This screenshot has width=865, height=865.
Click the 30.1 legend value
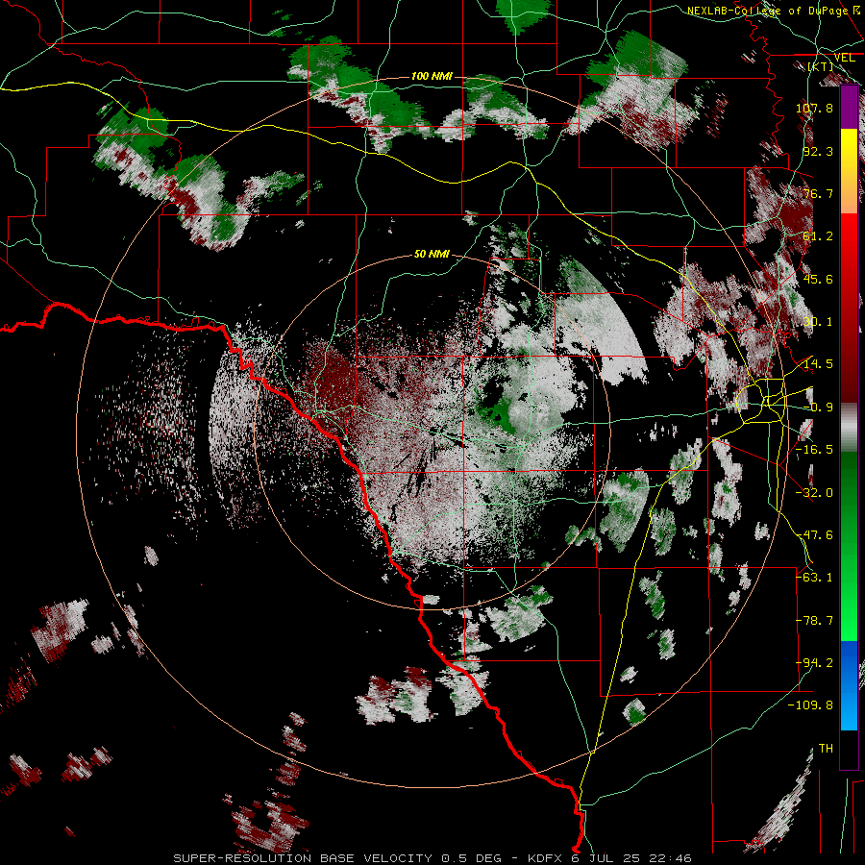click(818, 322)
